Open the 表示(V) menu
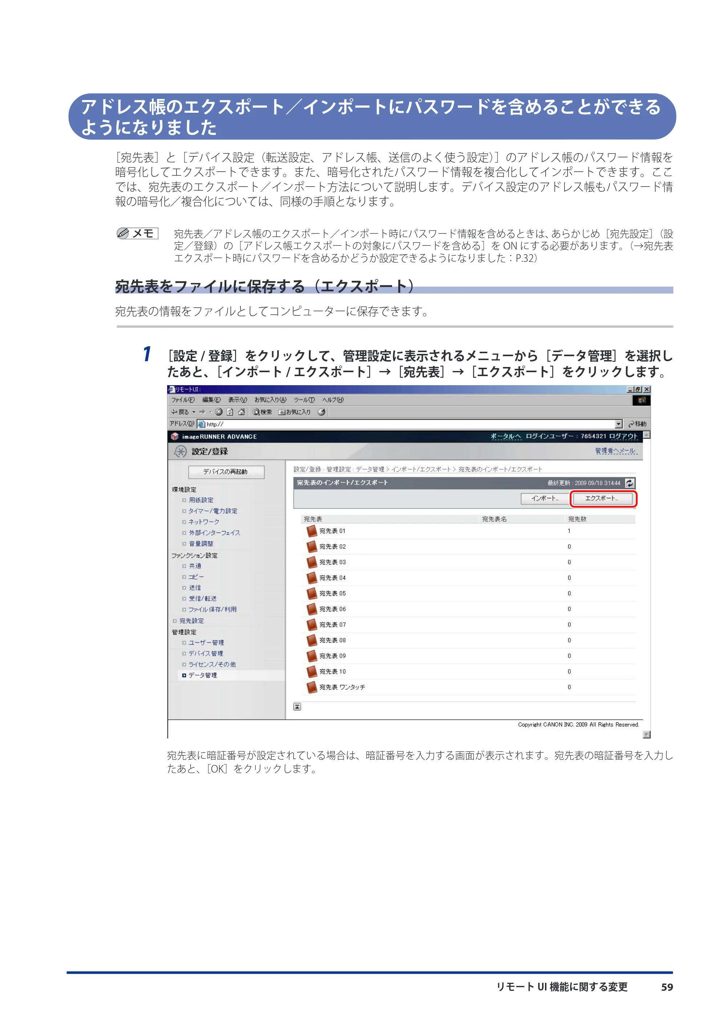727x1029 pixels. tap(237, 400)
